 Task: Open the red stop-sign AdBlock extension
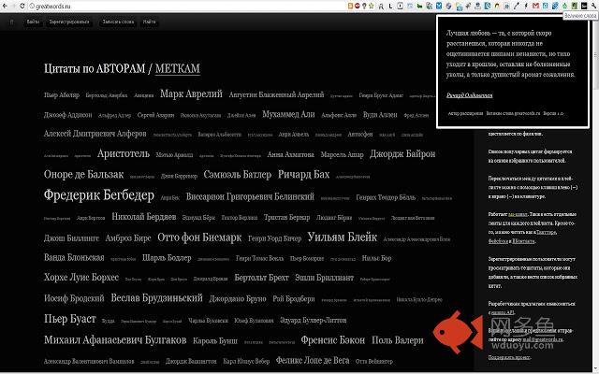tap(358, 6)
